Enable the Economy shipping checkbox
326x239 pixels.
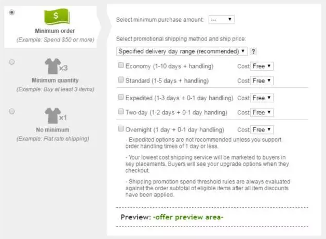coord(121,66)
